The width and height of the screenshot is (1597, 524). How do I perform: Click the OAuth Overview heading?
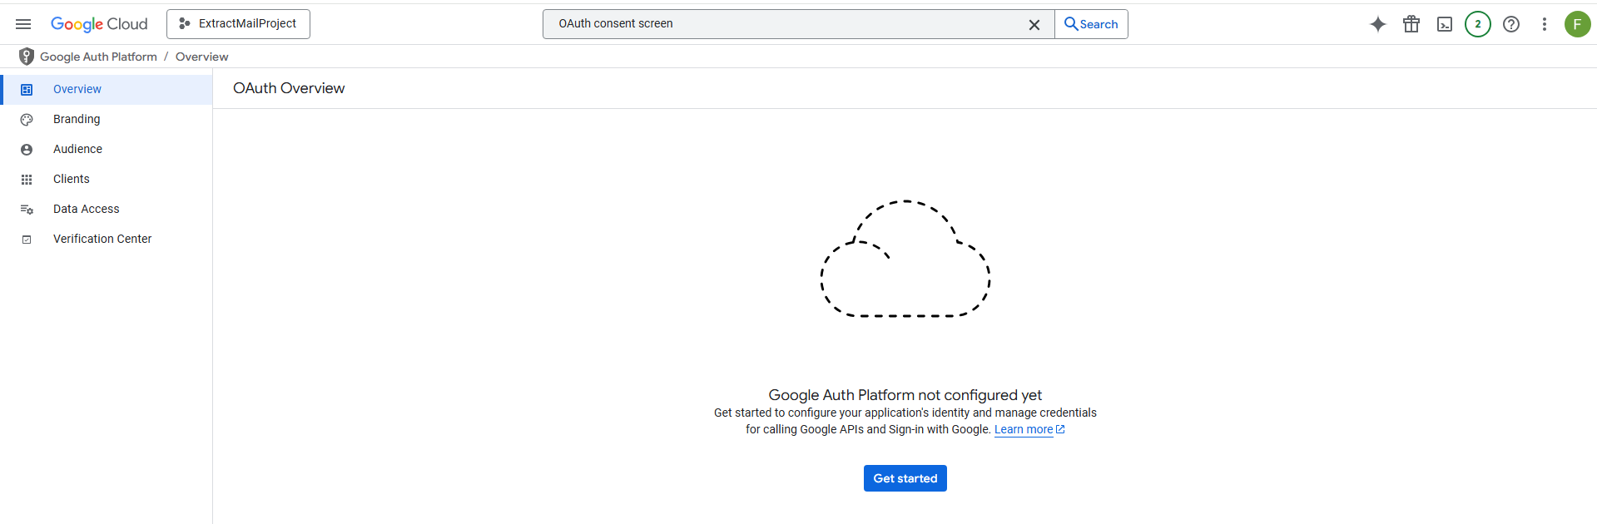tap(289, 88)
